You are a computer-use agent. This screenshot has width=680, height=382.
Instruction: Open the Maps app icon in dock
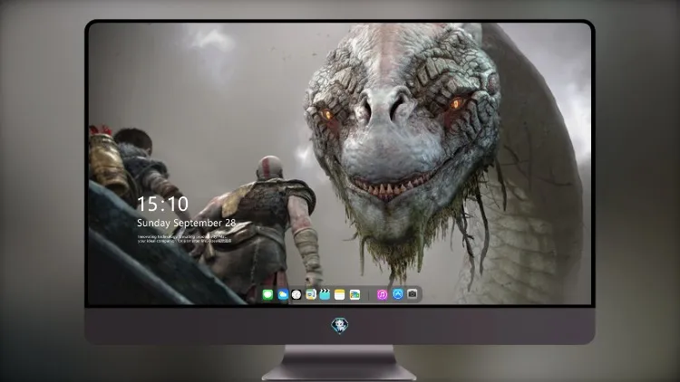[311, 294]
